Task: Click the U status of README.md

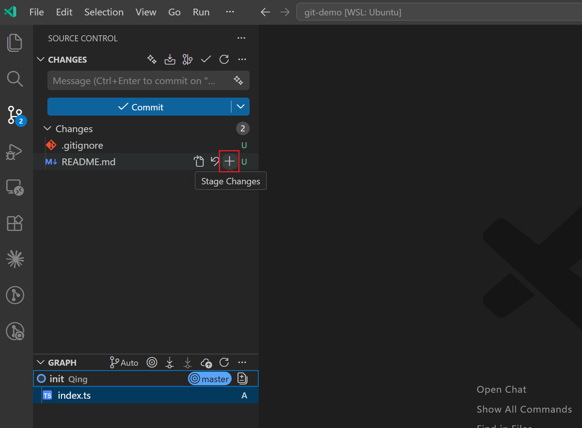Action: click(x=244, y=162)
